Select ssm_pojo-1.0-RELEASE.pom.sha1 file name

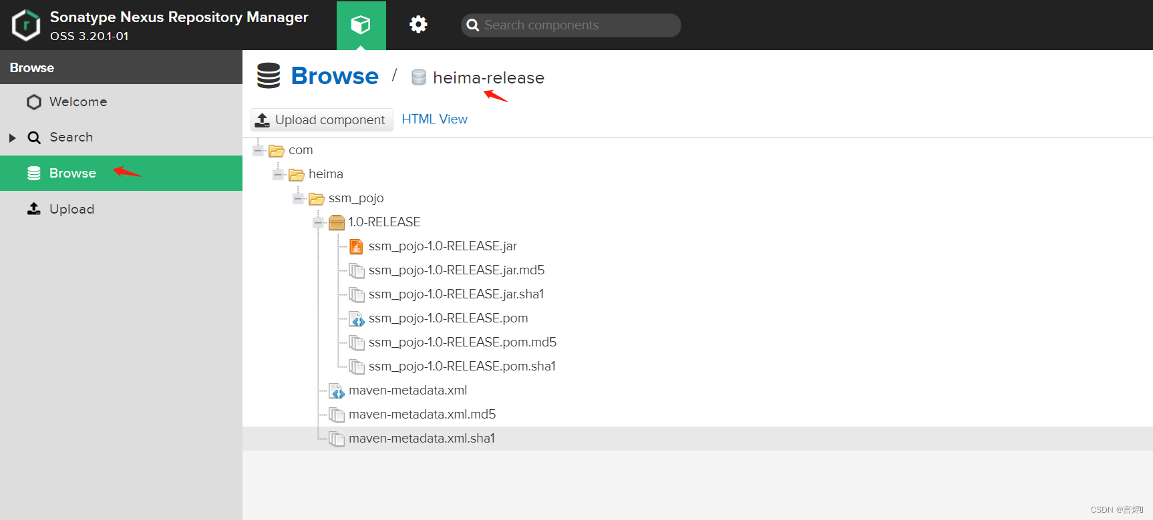pos(462,366)
